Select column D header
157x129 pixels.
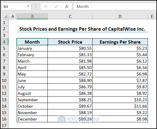click(x=120, y=16)
